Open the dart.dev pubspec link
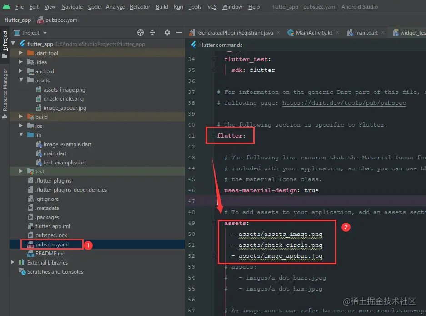This screenshot has width=426, height=316. pyautogui.click(x=344, y=103)
